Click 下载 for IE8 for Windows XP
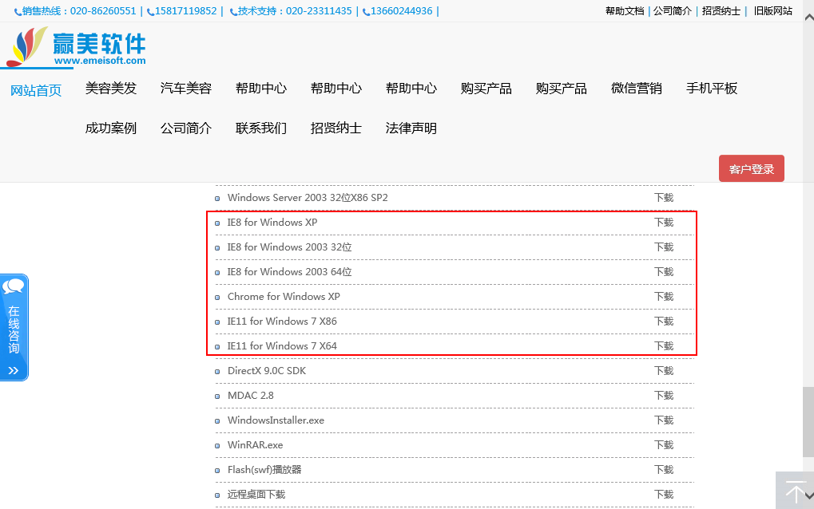The image size is (814, 509). [664, 223]
